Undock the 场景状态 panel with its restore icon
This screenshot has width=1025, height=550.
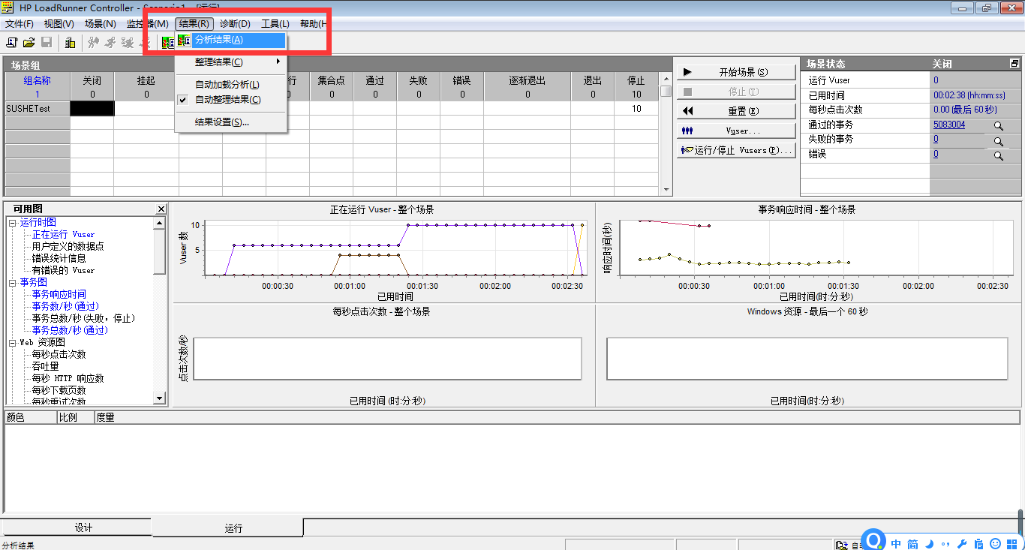(x=1014, y=64)
